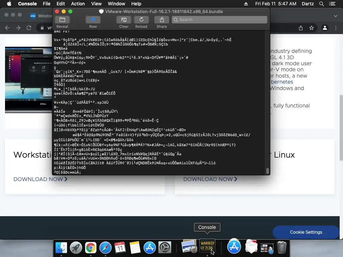Bookmark this page with the star icon
The height and width of the screenshot is (257, 343).
(x=312, y=28)
